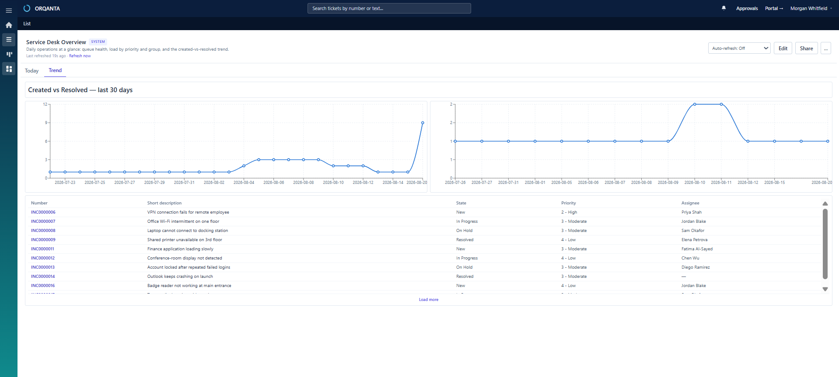Open ticket INC0000006

click(x=43, y=212)
